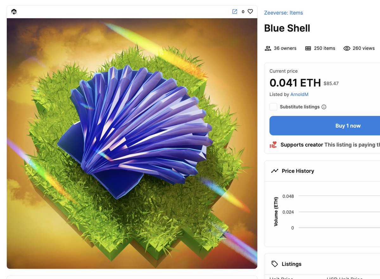Screen dimensions: 380x279
Task: Click the Price History trend icon
Action: tap(275, 171)
